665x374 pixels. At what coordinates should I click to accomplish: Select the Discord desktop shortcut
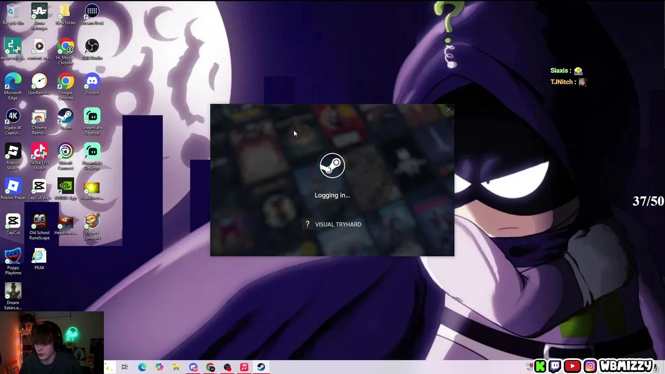pyautogui.click(x=92, y=84)
